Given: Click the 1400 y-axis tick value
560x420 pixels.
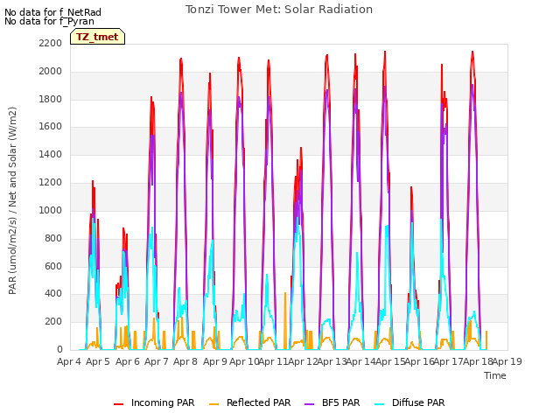Looking at the screenshot, I should tap(51, 155).
